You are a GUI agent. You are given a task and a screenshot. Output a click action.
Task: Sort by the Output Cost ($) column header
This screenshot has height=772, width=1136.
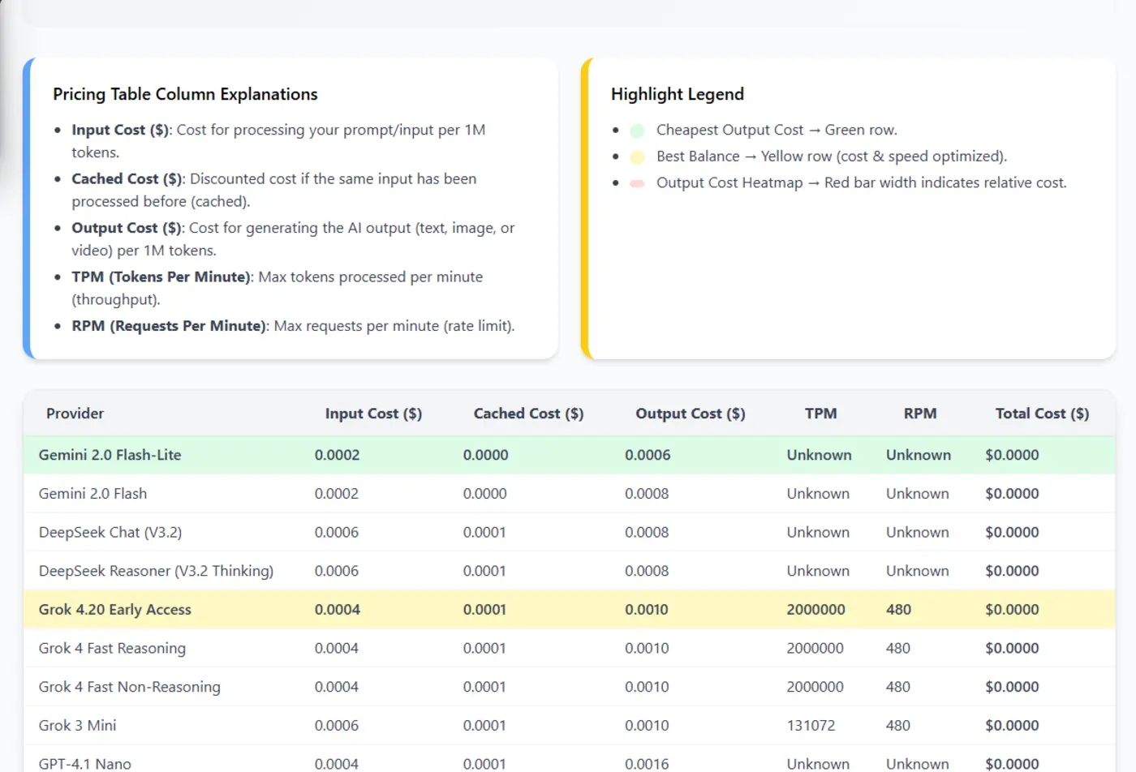click(690, 414)
